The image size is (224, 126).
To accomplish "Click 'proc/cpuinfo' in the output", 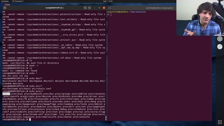I will pyautogui.click(x=12, y=96).
